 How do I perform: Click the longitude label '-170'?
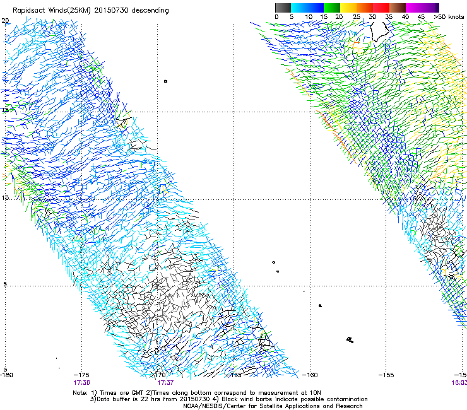click(158, 375)
